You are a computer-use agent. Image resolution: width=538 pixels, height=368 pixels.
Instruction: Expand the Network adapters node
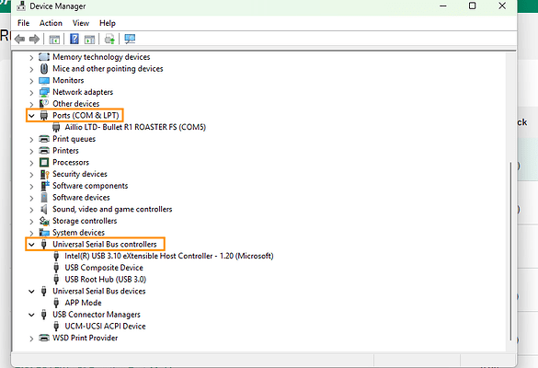pyautogui.click(x=31, y=93)
